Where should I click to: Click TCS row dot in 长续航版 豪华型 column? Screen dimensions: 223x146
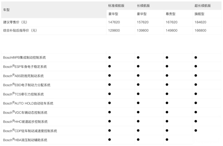138,94
